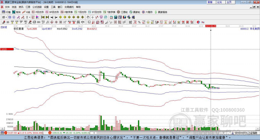Click the status bar left scroll arrow

tap(94, 133)
